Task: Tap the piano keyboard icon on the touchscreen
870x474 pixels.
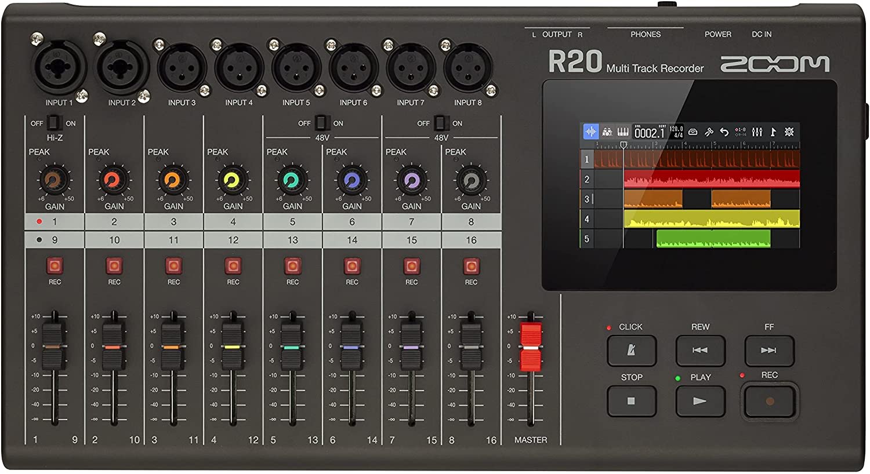Action: click(622, 132)
